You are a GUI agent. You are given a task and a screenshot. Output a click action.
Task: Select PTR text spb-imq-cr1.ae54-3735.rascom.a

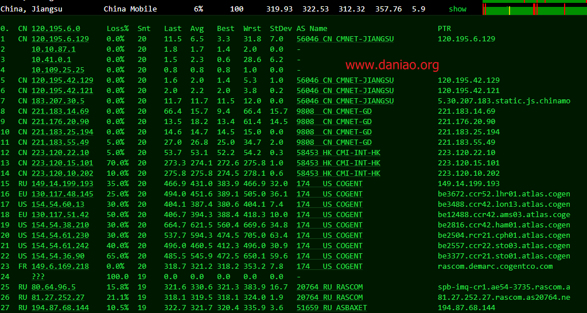(504, 287)
